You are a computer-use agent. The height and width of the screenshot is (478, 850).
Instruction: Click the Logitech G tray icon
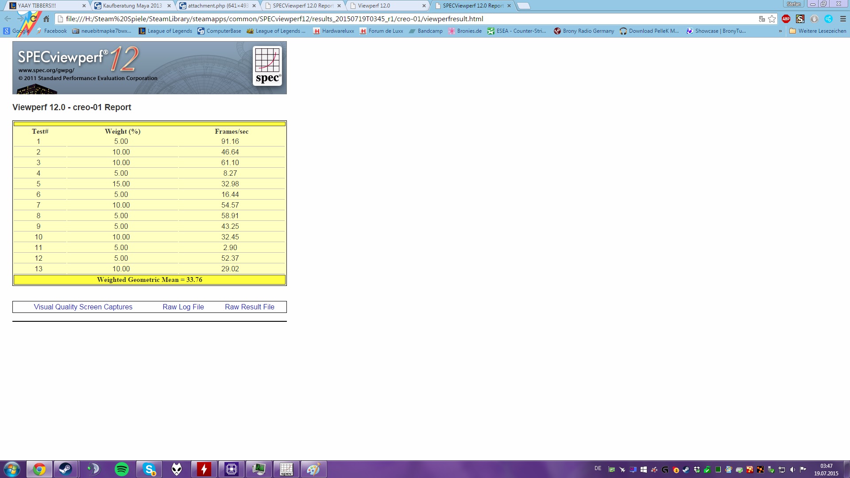point(665,470)
